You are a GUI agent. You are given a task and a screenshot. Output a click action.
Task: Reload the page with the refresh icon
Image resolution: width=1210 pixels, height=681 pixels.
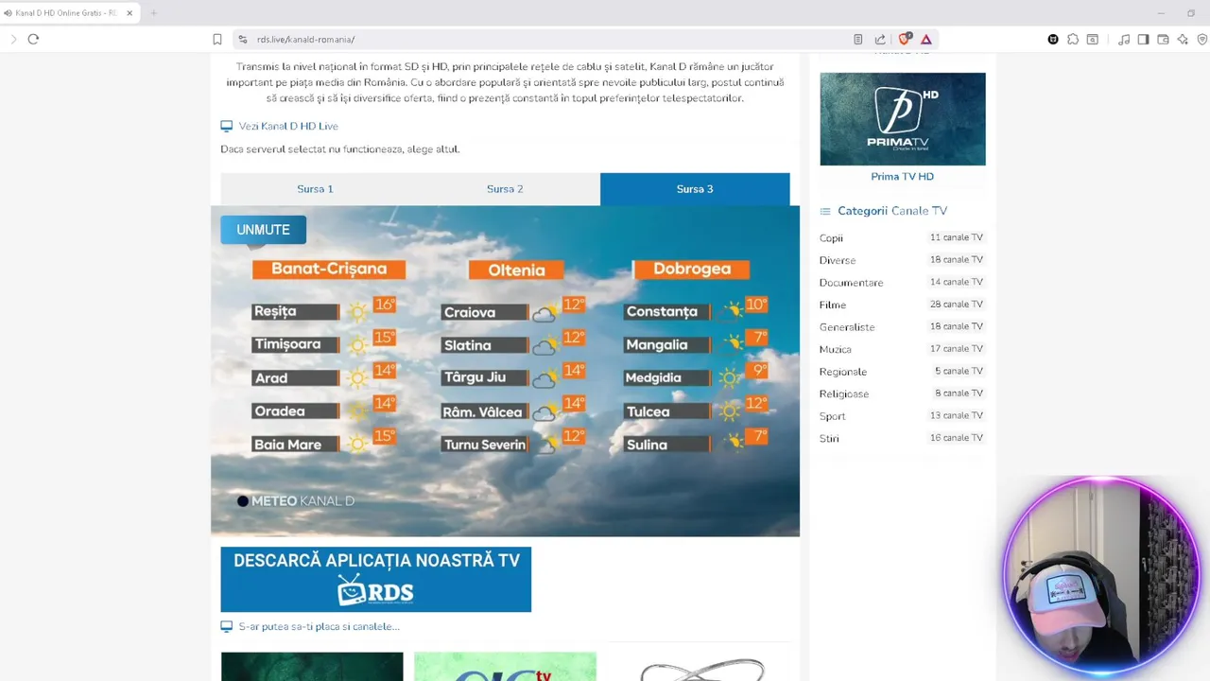33,39
